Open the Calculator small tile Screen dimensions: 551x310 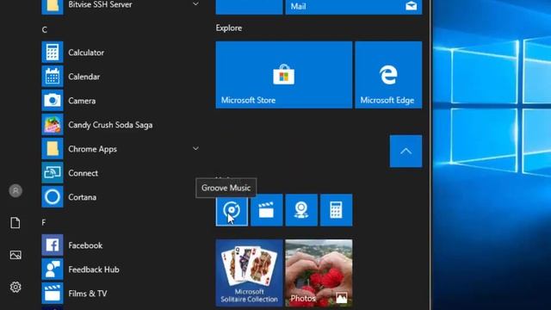click(336, 210)
